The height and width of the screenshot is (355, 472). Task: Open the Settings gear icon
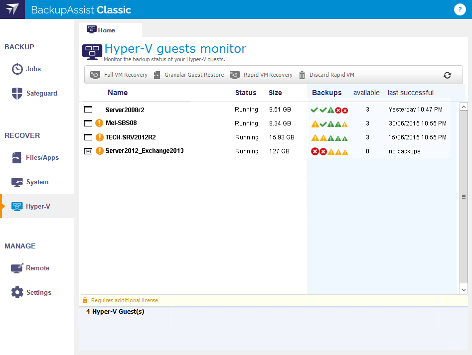(x=17, y=292)
